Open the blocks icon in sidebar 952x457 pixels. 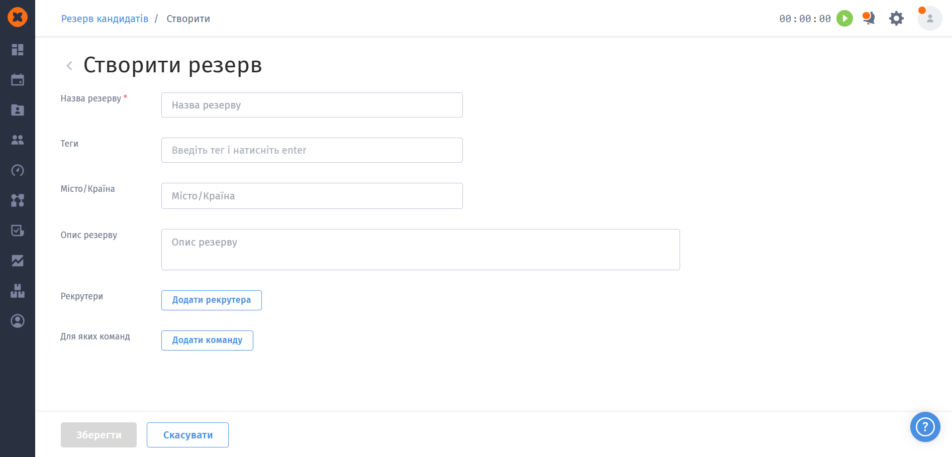coord(18,291)
